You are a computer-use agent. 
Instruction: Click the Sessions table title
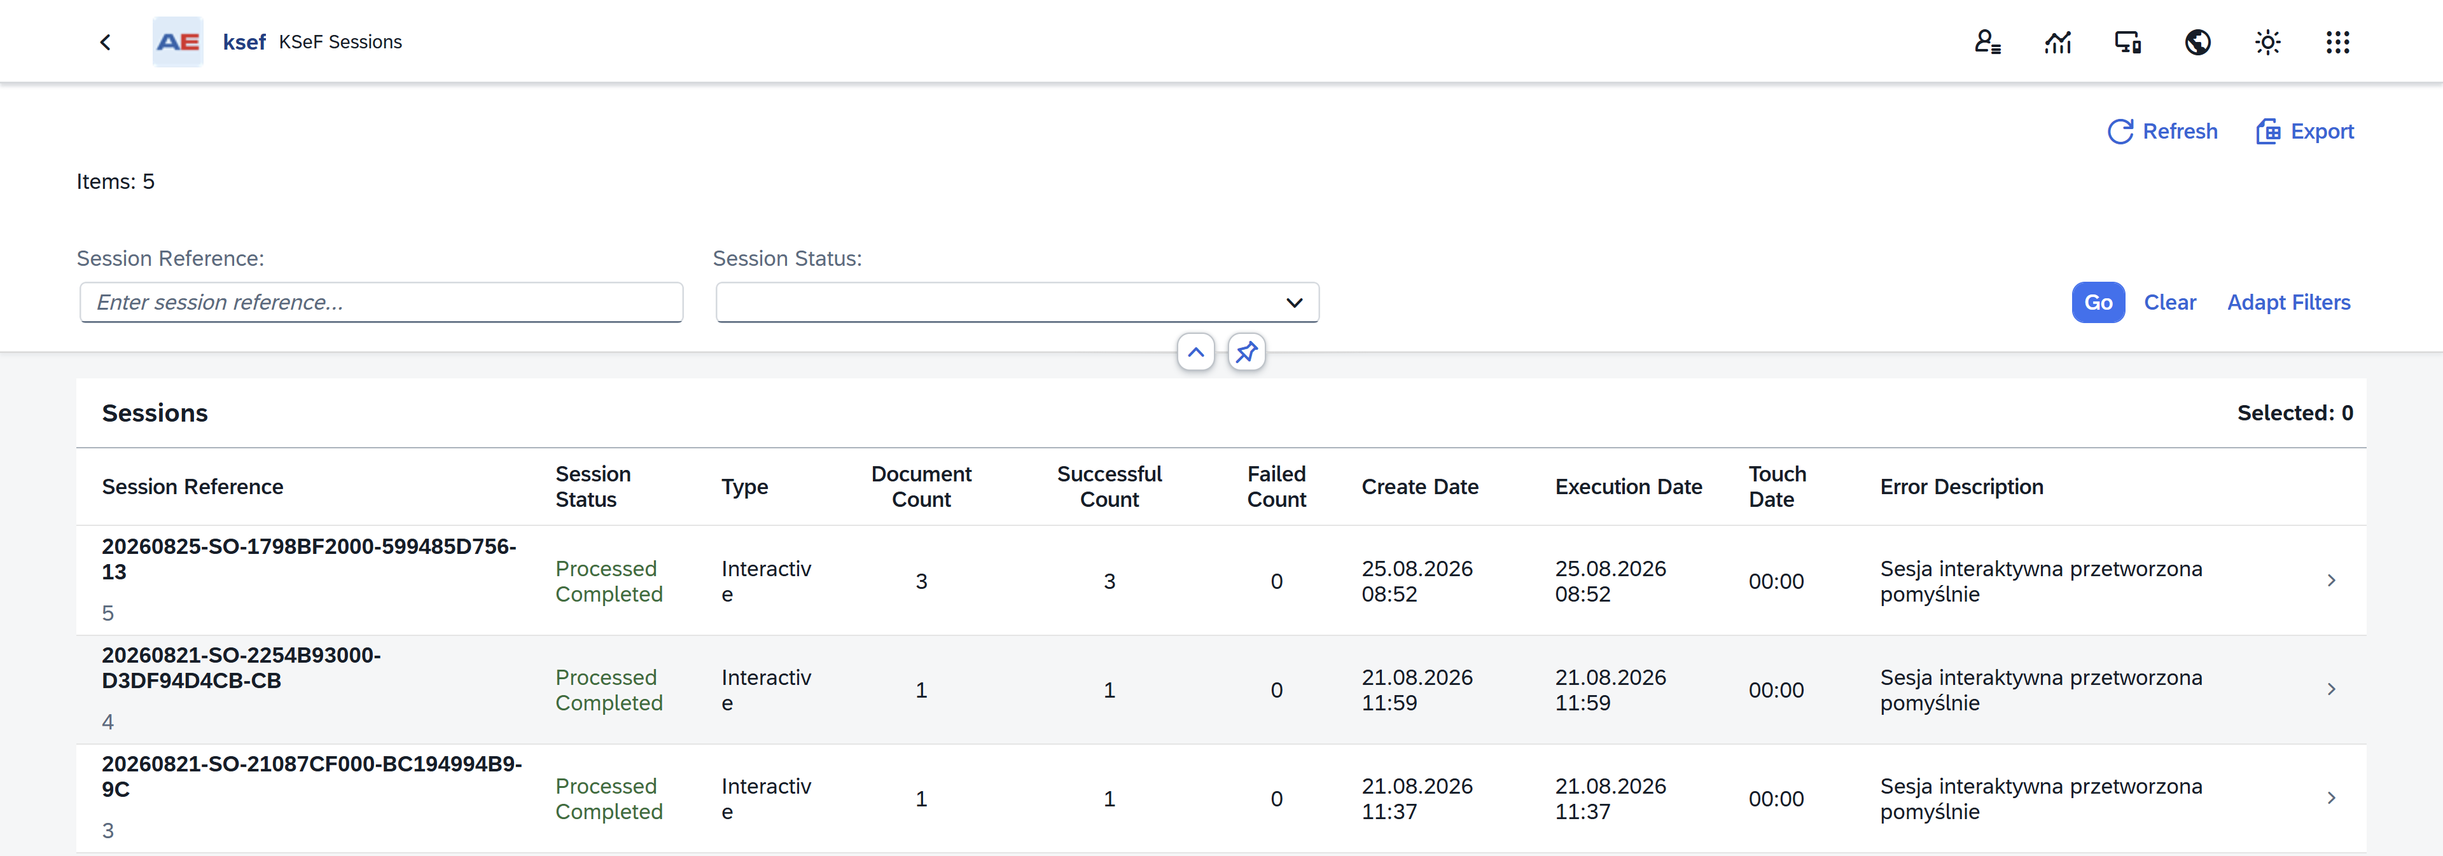(155, 413)
